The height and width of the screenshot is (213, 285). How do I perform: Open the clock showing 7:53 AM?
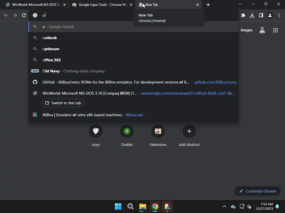[x=264, y=206]
